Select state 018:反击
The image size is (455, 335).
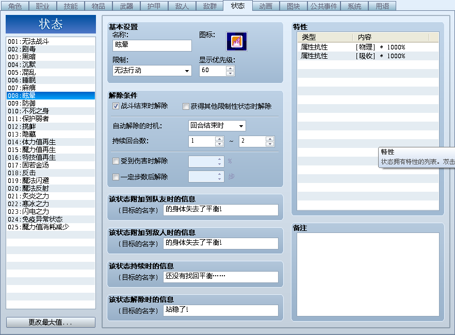51,173
